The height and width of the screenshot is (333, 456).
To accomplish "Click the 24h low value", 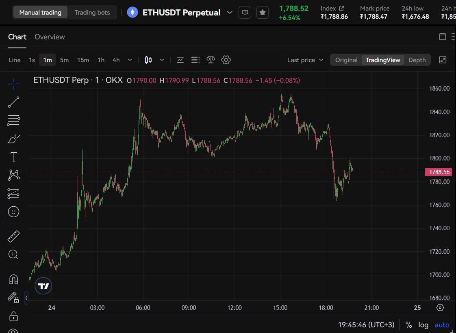I will 415,17.
